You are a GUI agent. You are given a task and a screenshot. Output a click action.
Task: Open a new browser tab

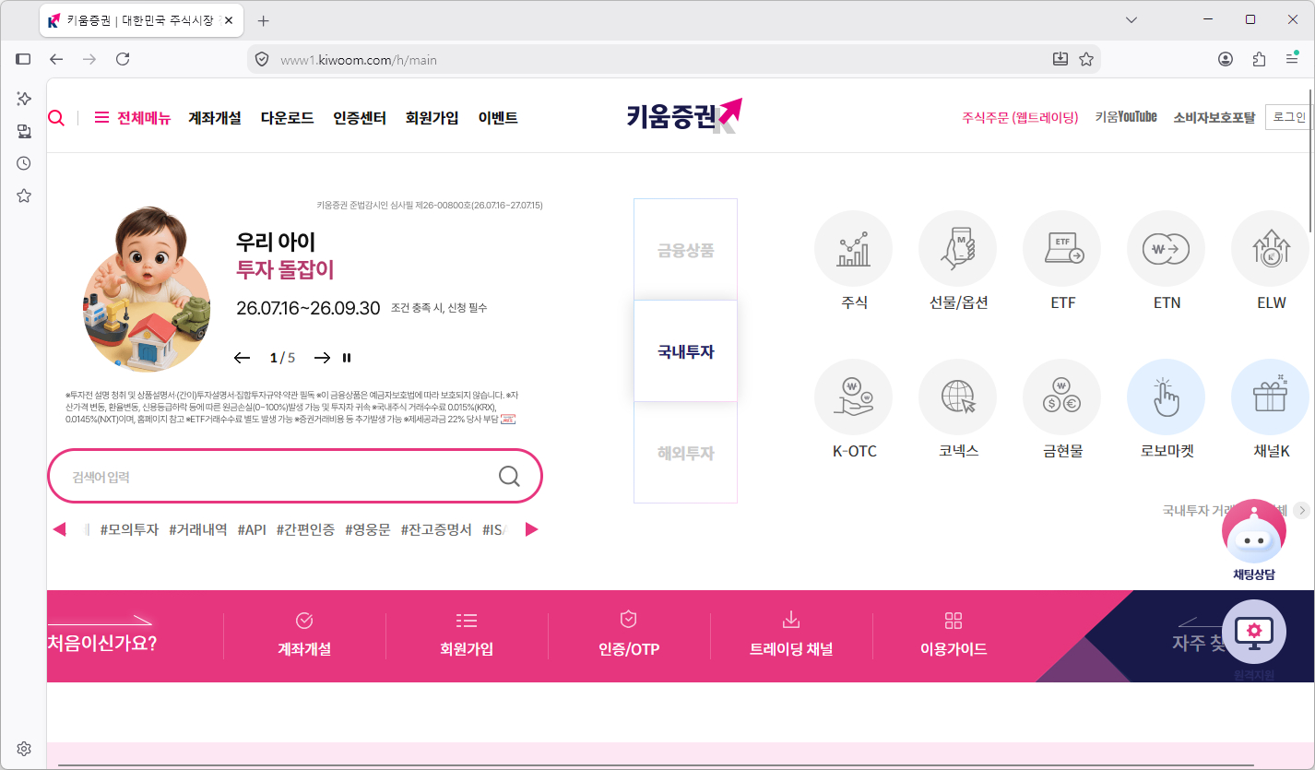[x=263, y=20]
